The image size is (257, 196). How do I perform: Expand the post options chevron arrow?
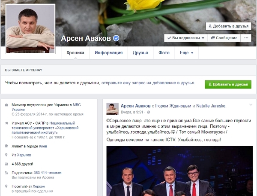[x=251, y=104]
